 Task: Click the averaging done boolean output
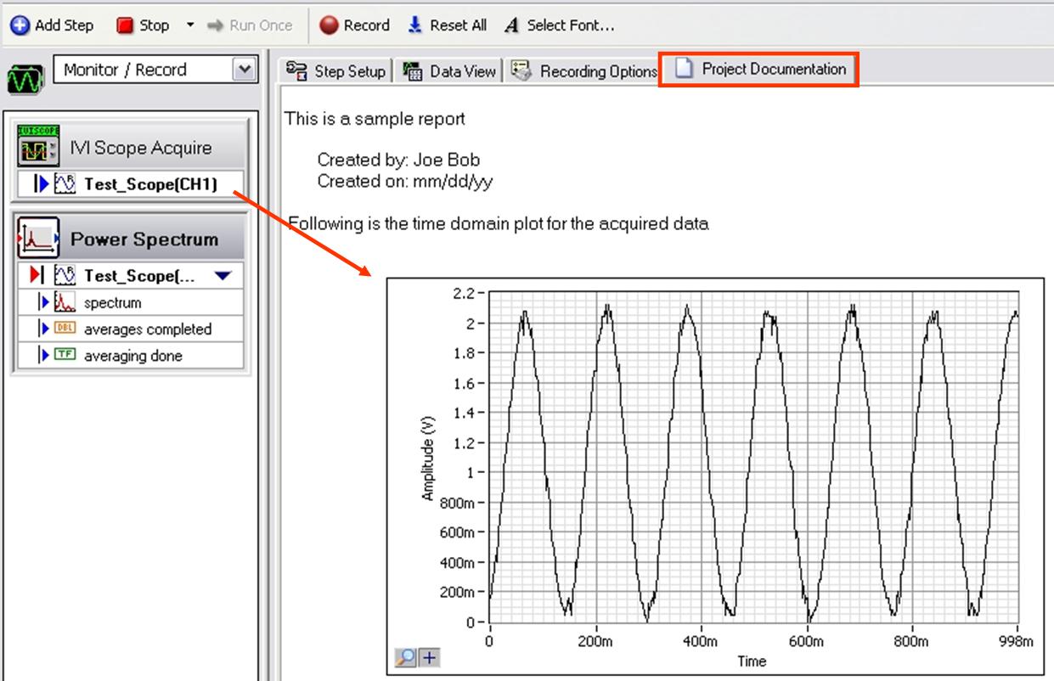click(132, 356)
